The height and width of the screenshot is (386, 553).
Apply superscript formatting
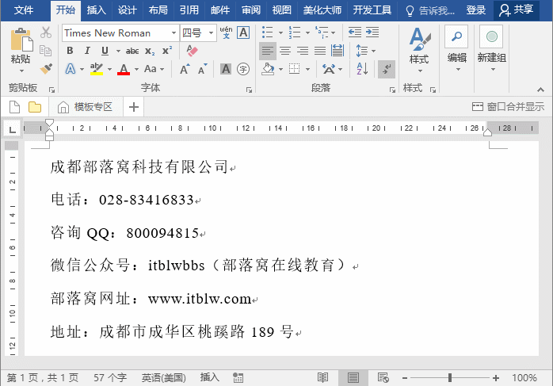pos(167,51)
